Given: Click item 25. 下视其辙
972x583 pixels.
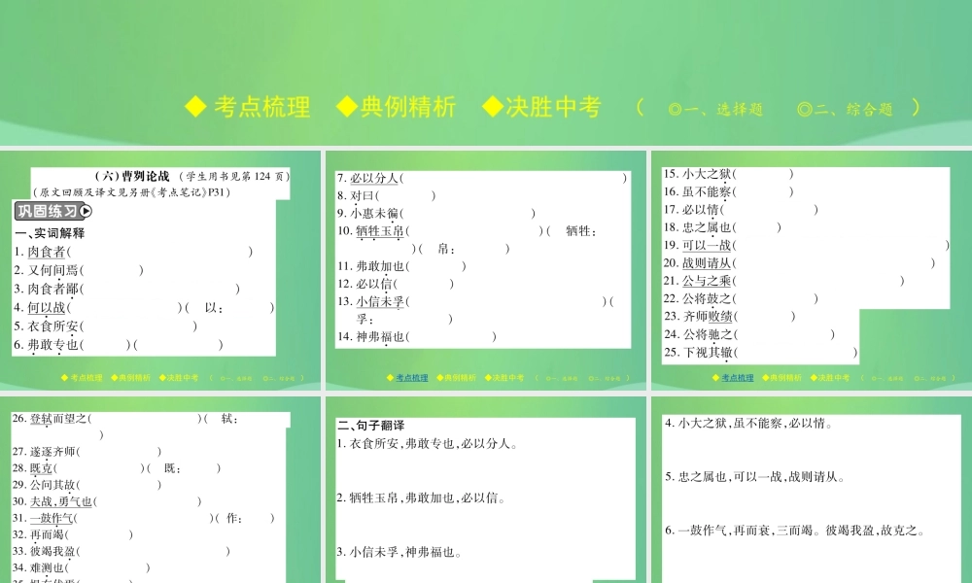Looking at the screenshot, I should (698, 353).
